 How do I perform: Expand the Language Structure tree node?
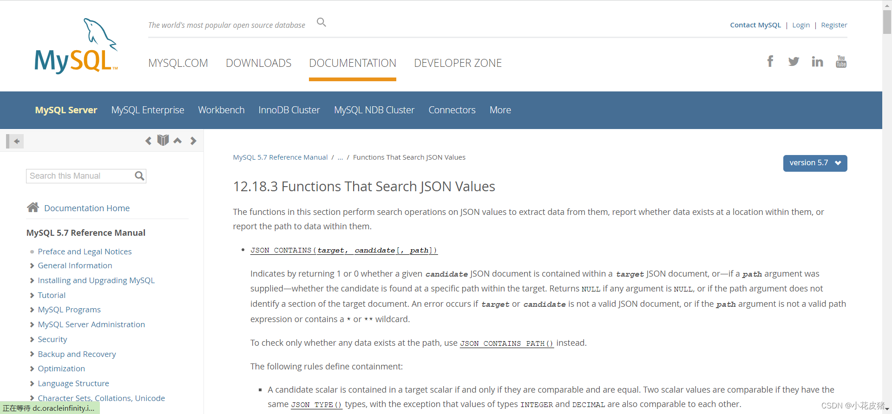(x=32, y=383)
